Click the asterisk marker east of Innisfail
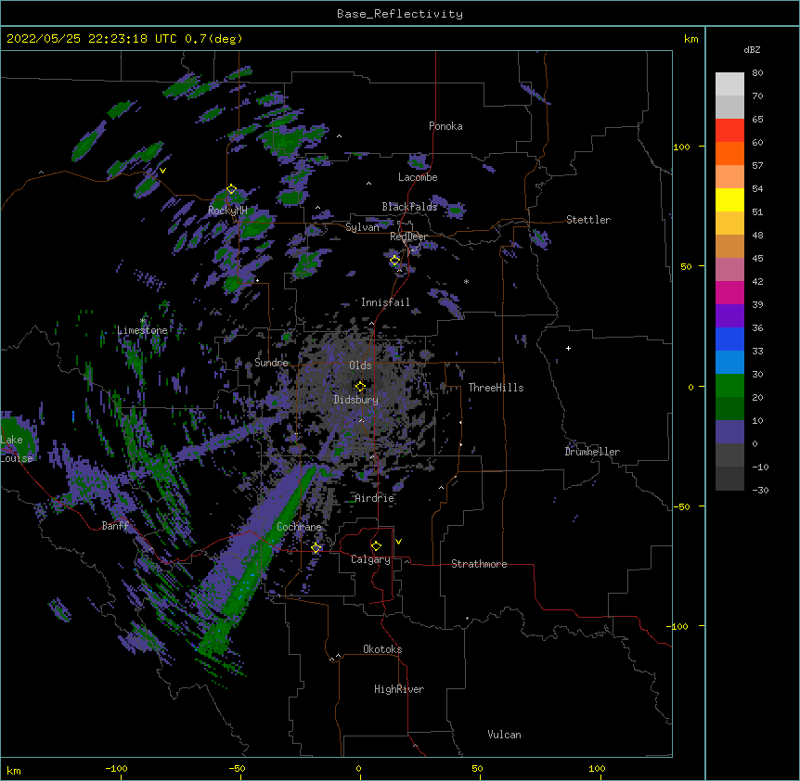 click(466, 281)
